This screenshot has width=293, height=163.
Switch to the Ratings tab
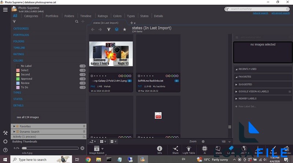(x=103, y=16)
